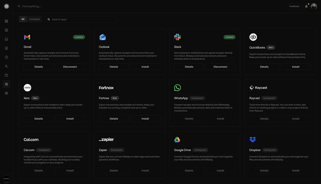Click the Xero logo icon
The width and height of the screenshot is (321, 184).
28,88
